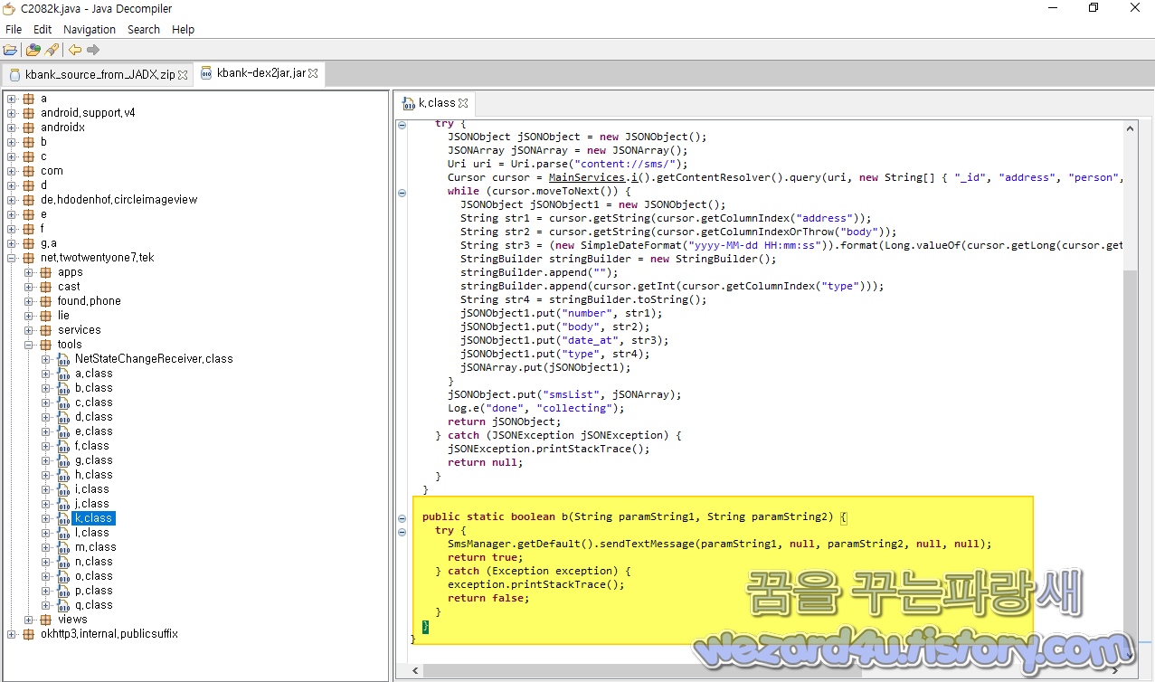Viewport: 1155px width, 682px height.
Task: Select the highlighted k.class entry
Action: tap(94, 518)
